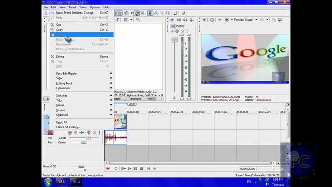Toggle the audio track solo icon
332x187 pixels.
tap(99, 132)
